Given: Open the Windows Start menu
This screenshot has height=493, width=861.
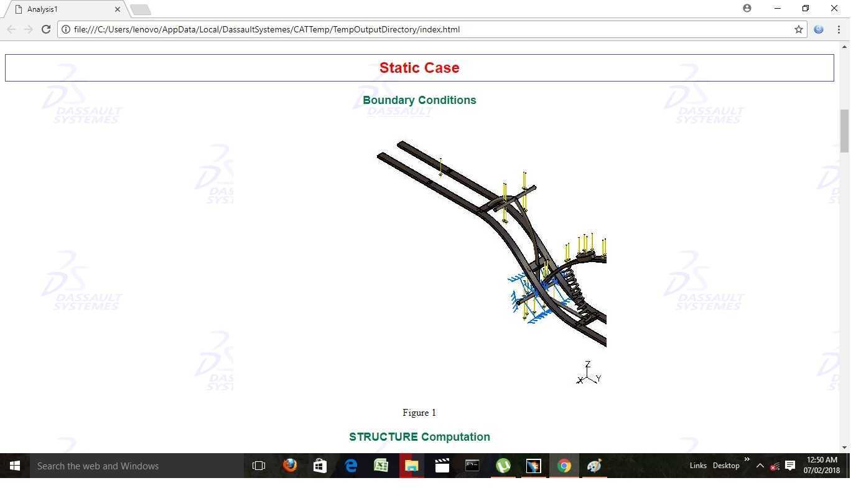Looking at the screenshot, I should point(15,466).
